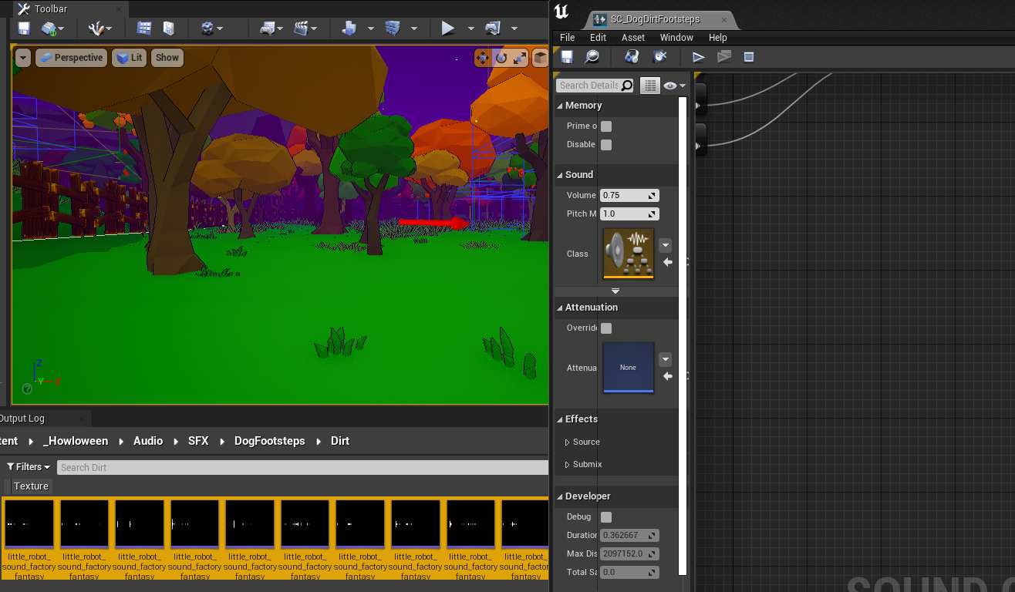Open the Filters dropdown in content browser
The width and height of the screenshot is (1015, 592).
[x=28, y=466]
